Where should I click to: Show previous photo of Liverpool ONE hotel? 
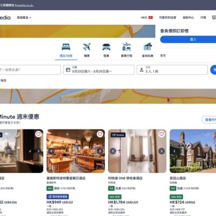(113, 151)
